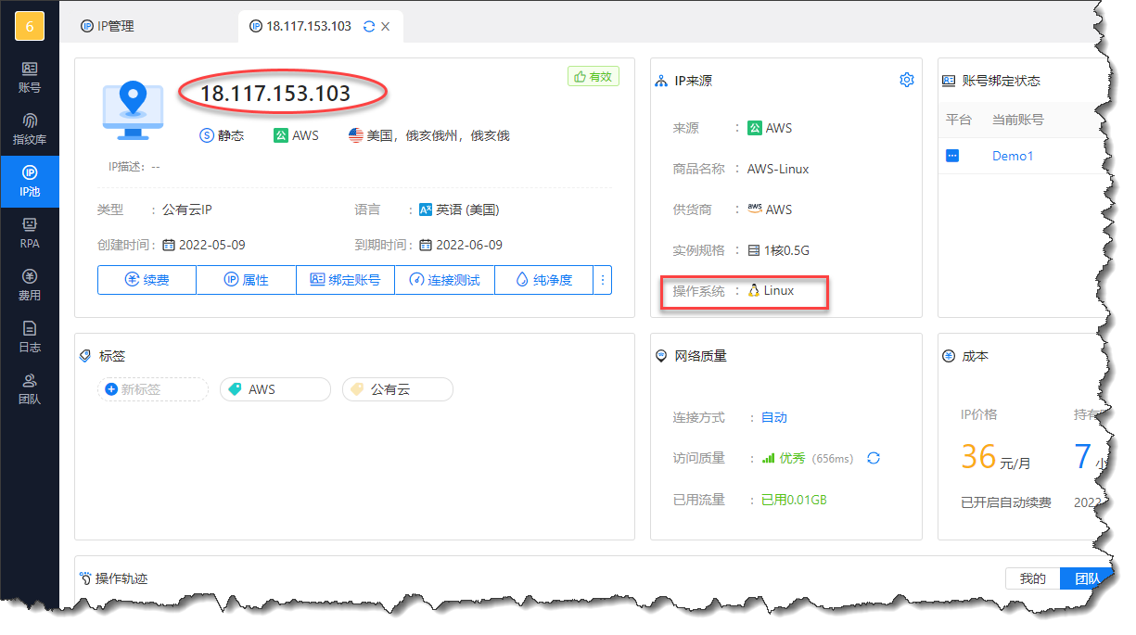Open the 账号 section in sidebar
1136x635 pixels.
pos(30,77)
